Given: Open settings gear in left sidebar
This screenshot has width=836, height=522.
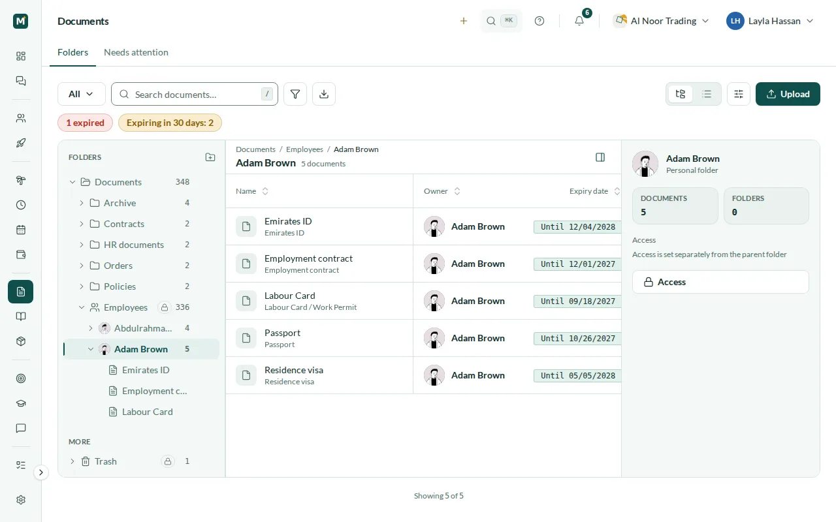Looking at the screenshot, I should [x=21, y=500].
